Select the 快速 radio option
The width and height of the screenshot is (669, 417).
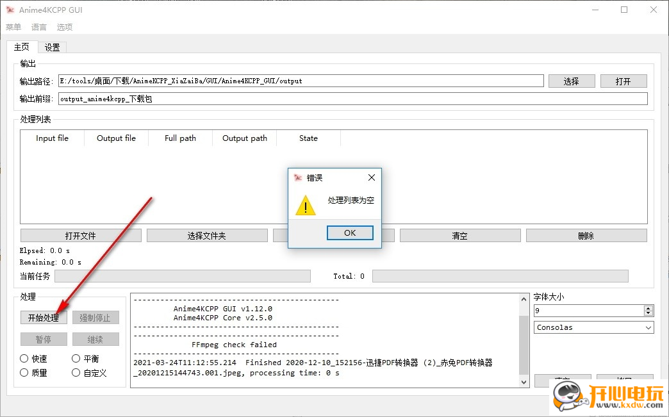tap(34, 359)
